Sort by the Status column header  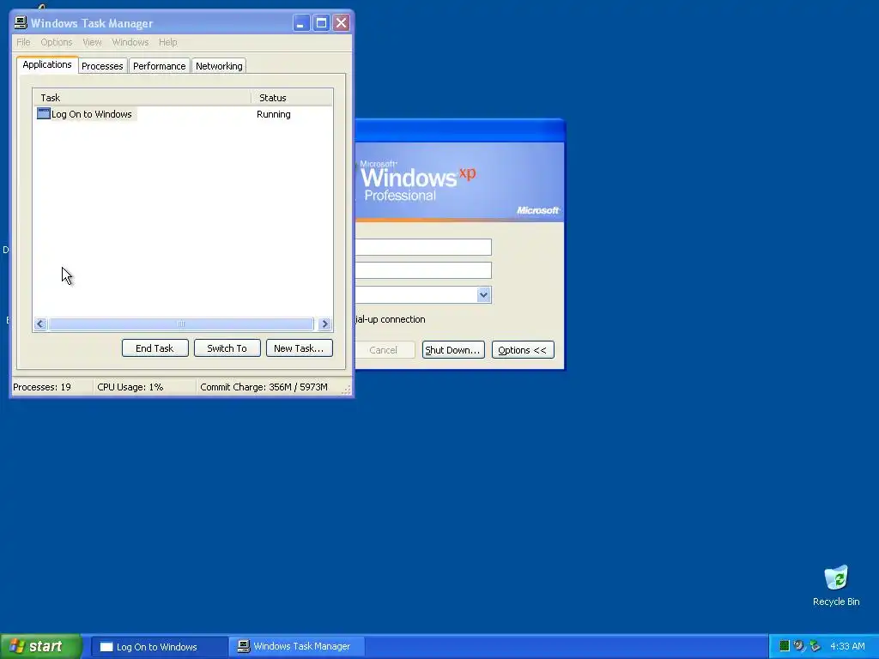(x=292, y=98)
